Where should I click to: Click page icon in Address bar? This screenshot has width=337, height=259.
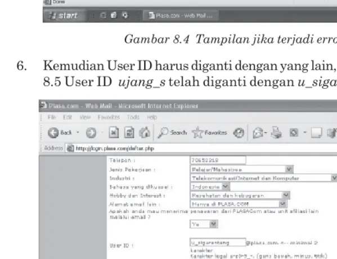[x=70, y=148]
